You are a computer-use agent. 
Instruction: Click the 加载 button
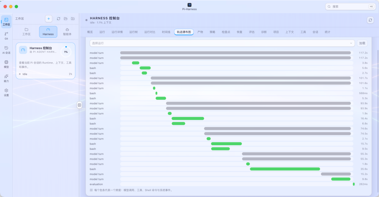point(362,43)
